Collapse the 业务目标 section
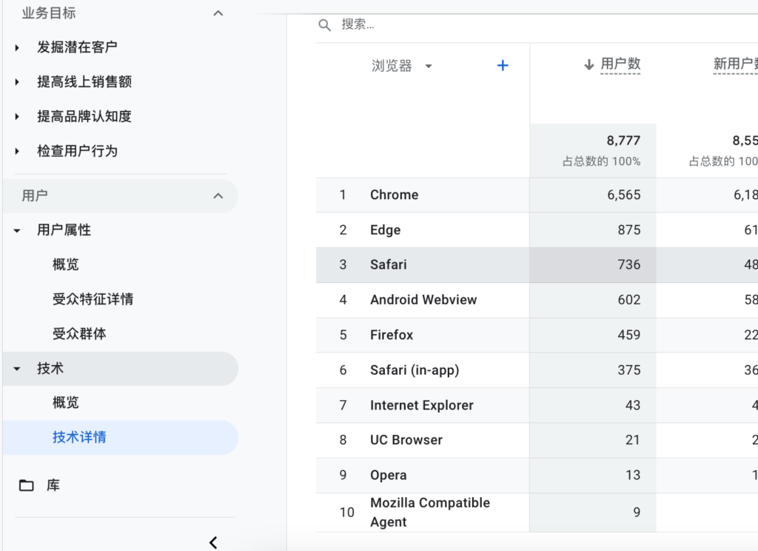The image size is (758, 551). point(218,13)
